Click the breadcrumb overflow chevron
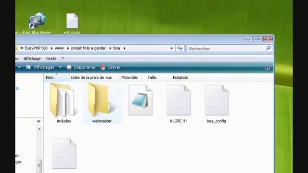The height and width of the screenshot is (173, 308). click(x=22, y=48)
